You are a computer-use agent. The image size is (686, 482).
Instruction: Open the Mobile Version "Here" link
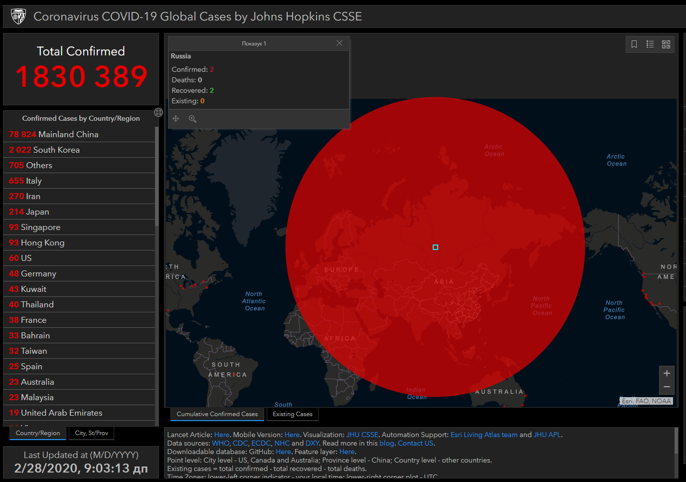292,435
